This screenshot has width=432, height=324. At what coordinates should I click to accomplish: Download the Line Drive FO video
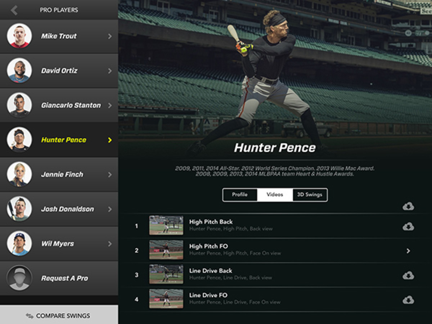click(408, 300)
